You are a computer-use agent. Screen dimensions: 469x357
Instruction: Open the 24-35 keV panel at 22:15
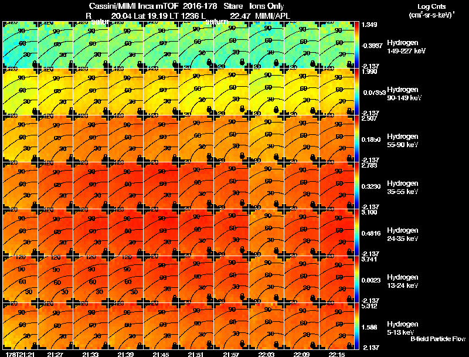pos(337,233)
